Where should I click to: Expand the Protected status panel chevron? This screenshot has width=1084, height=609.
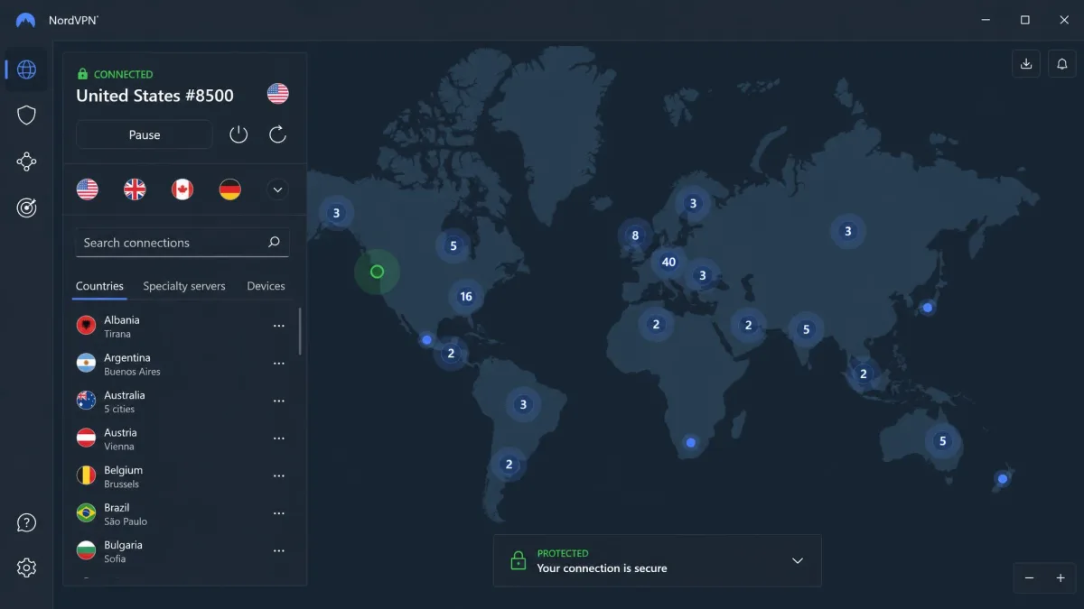(x=798, y=560)
